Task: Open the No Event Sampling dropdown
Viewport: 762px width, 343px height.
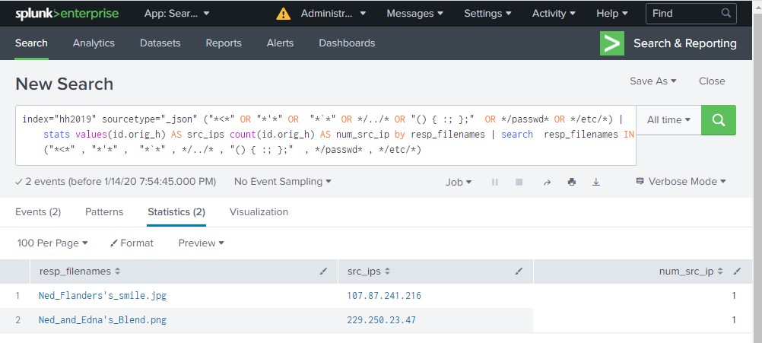Action: (283, 182)
